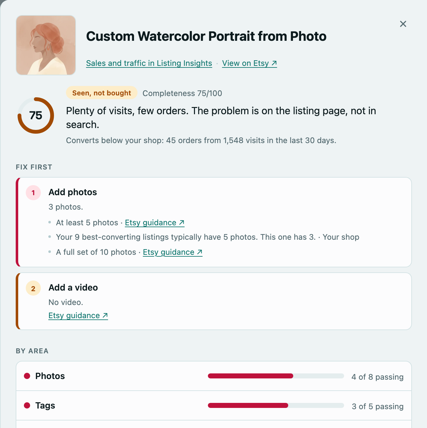Click the 'Converts below your shop' summary line
Viewport: 427px width, 428px height.
[201, 140]
